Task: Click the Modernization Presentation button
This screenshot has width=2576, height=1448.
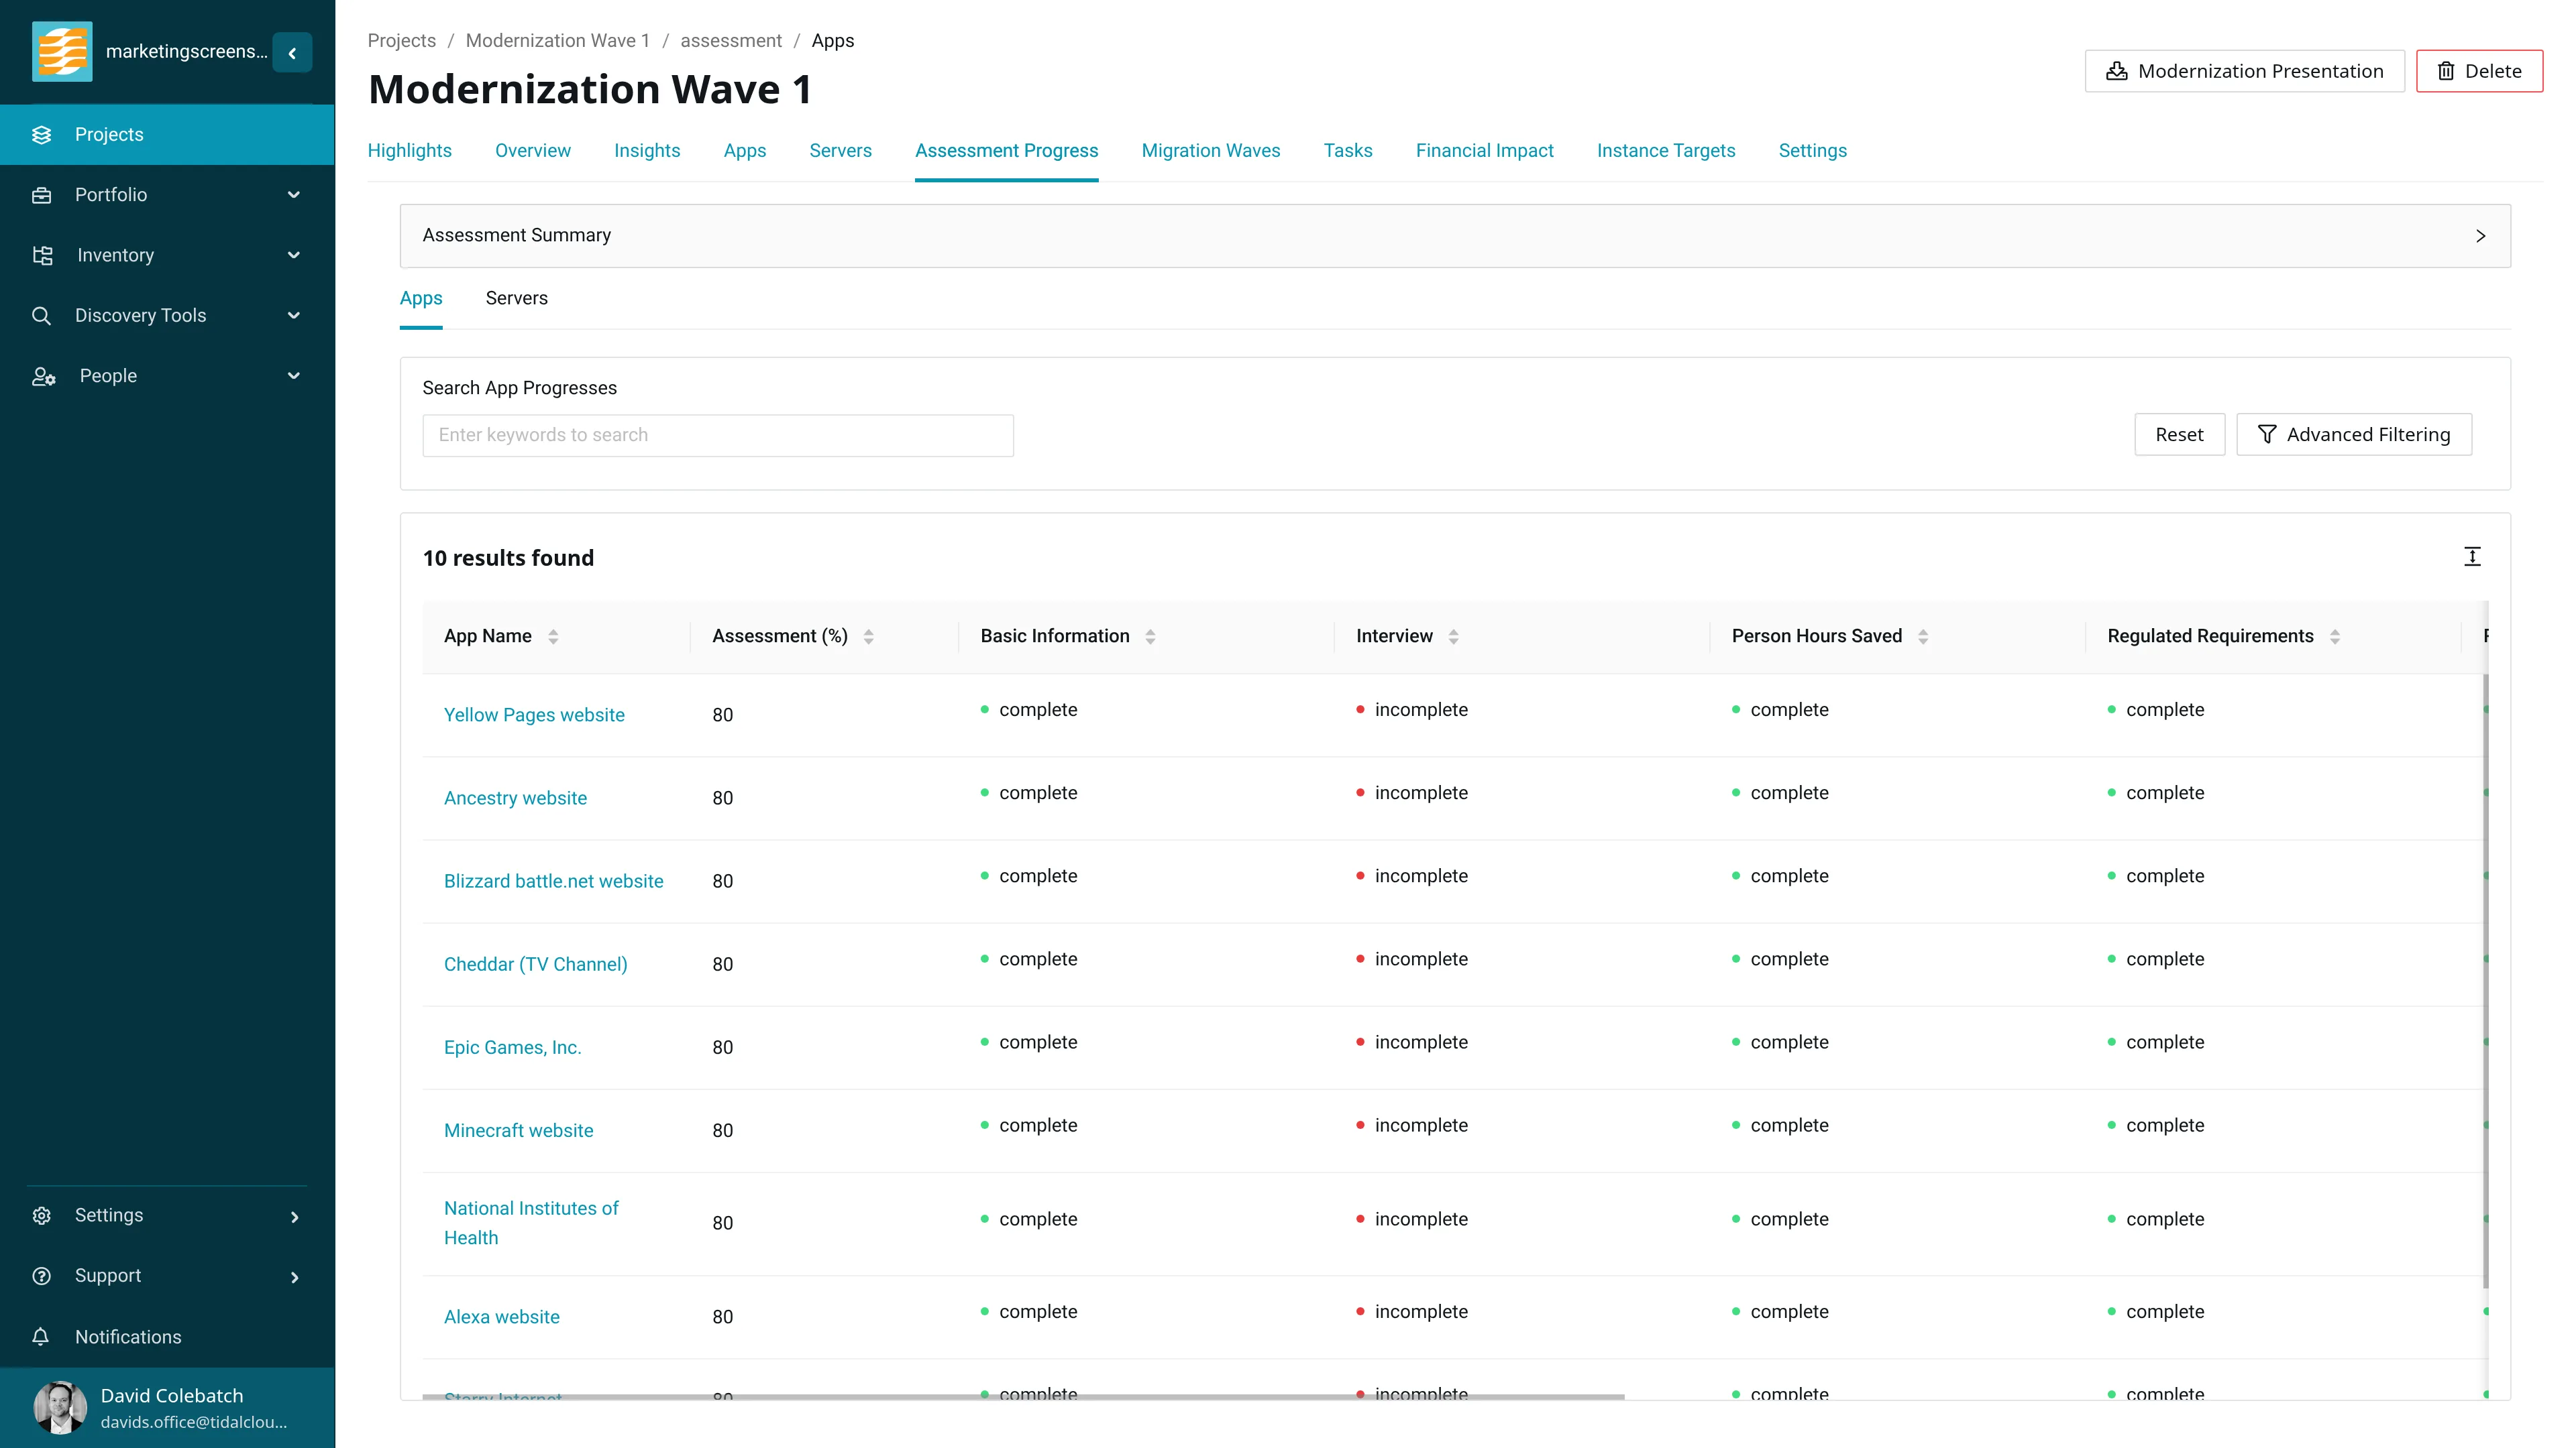Action: pos(2244,72)
